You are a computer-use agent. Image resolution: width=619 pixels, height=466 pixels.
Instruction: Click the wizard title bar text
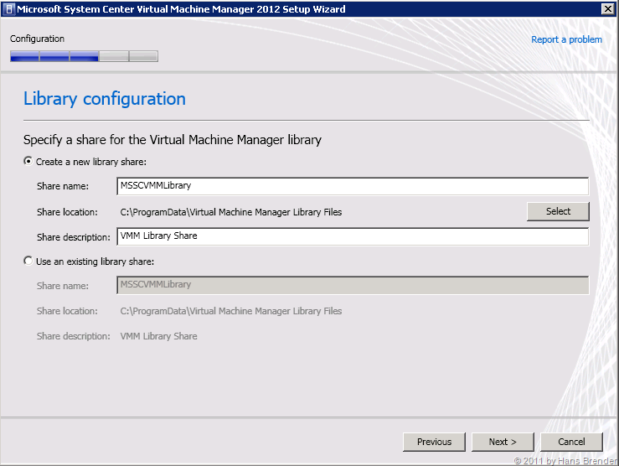[x=181, y=8]
